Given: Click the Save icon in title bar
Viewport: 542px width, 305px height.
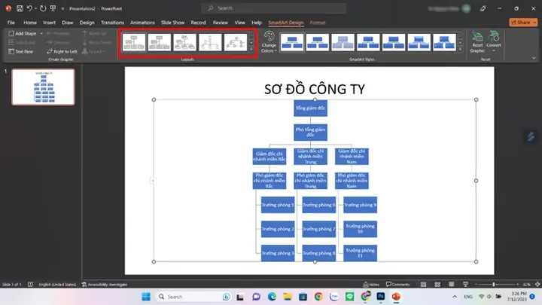Looking at the screenshot, I should (20, 8).
